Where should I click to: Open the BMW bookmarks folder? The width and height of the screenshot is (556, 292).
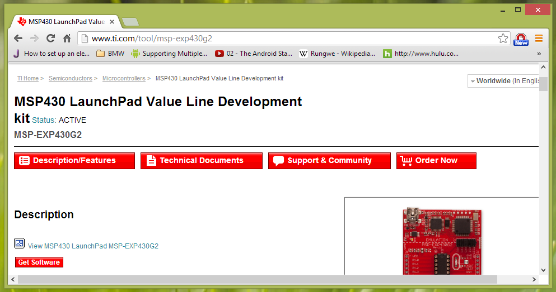click(111, 54)
